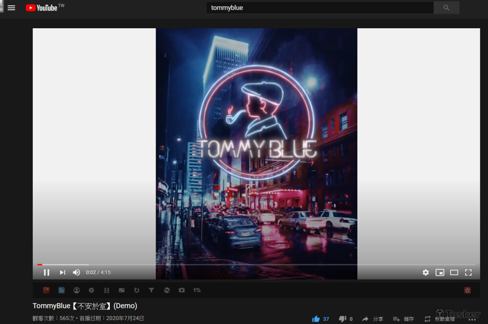
Task: Open the account icon in the enhancer toolbar
Action: point(77,290)
